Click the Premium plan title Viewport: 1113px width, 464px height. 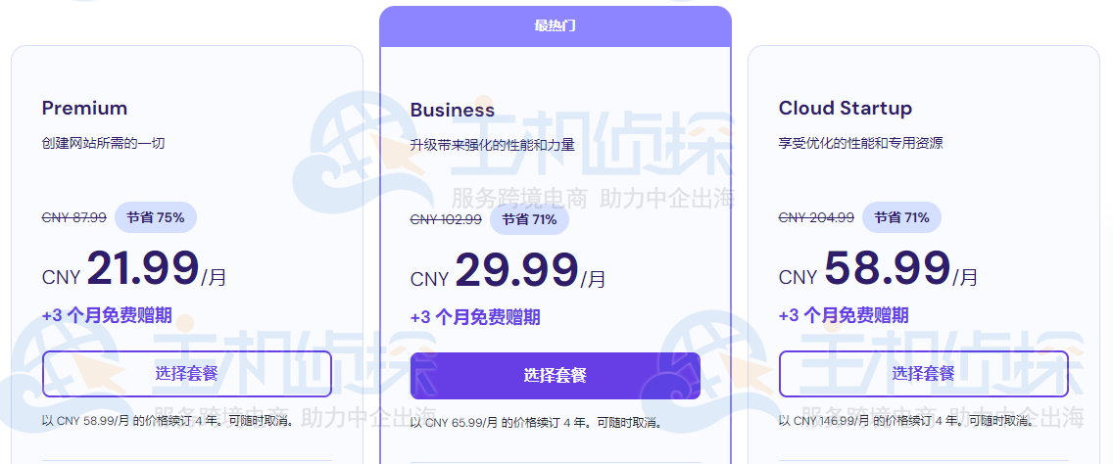tap(84, 108)
